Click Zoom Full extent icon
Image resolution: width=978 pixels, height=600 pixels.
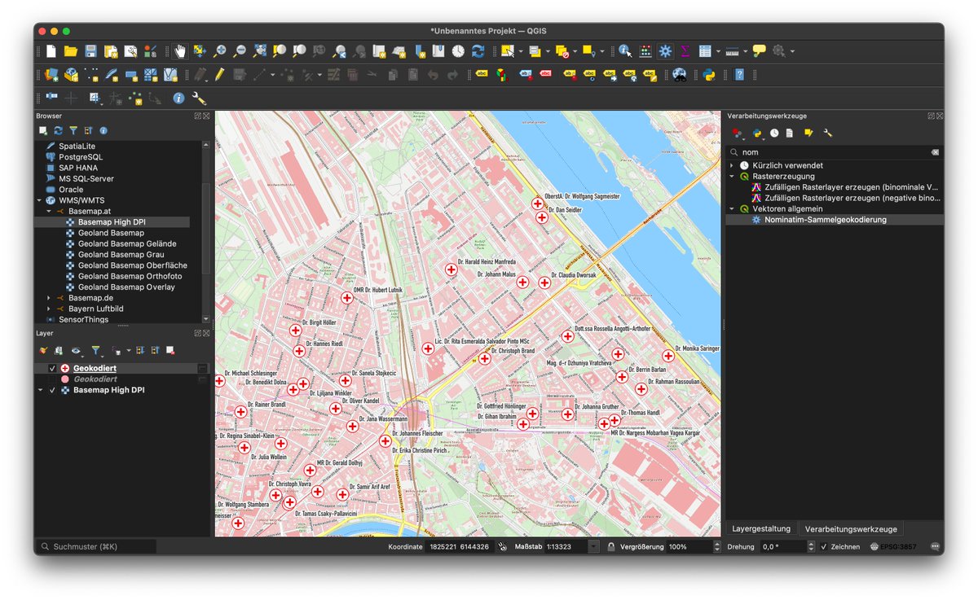(x=259, y=51)
